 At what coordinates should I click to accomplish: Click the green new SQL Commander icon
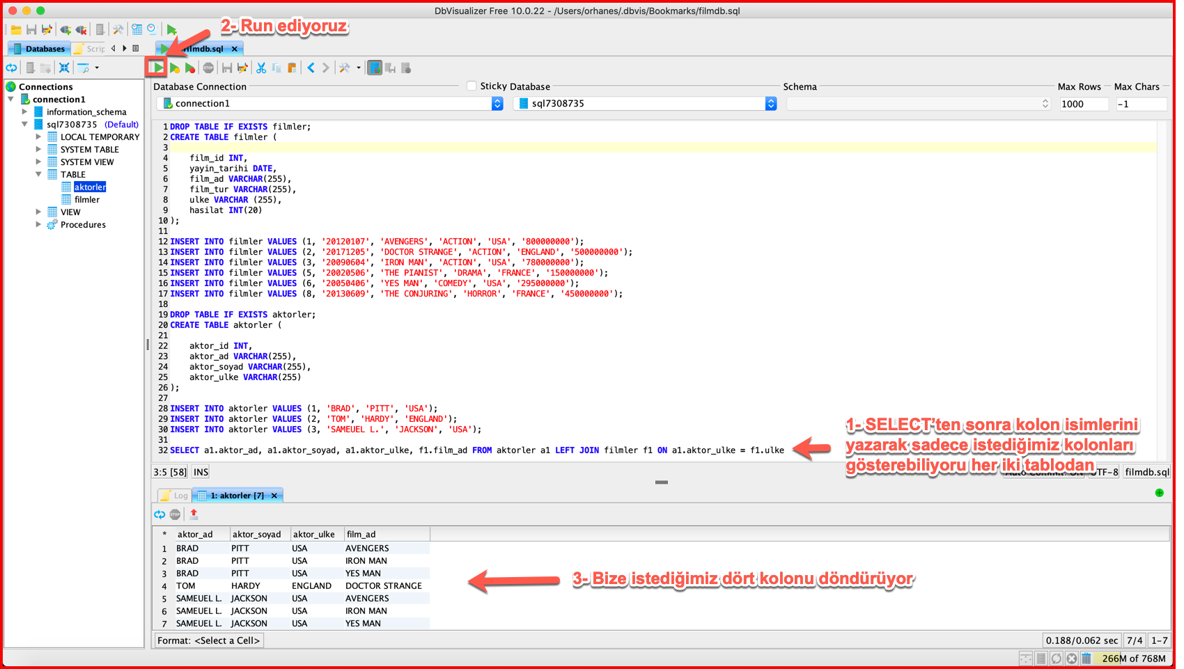(171, 30)
